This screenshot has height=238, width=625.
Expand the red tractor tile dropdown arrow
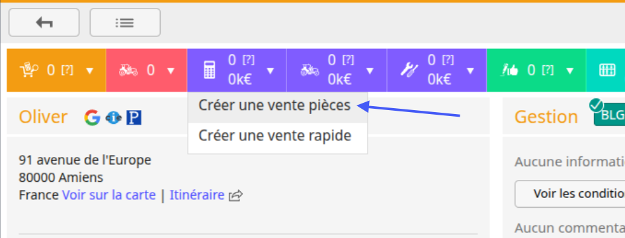171,71
